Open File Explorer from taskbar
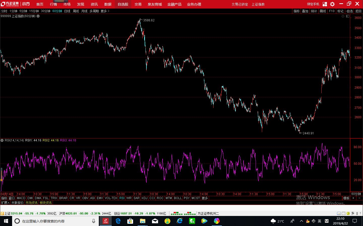 point(142,221)
